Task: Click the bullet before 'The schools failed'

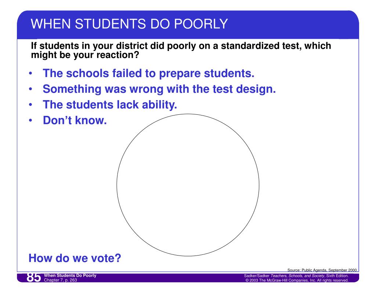Action: (x=30, y=74)
